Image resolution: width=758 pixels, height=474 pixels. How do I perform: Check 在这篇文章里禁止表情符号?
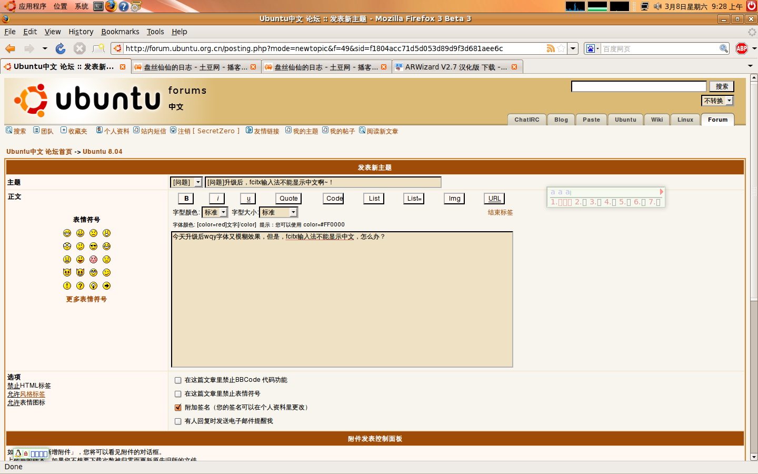(178, 394)
